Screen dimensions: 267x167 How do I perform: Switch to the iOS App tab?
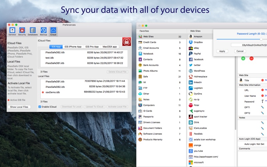coord(56,46)
